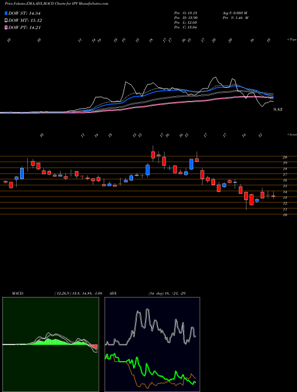Click the MACD histogram chart panel

point(50,344)
